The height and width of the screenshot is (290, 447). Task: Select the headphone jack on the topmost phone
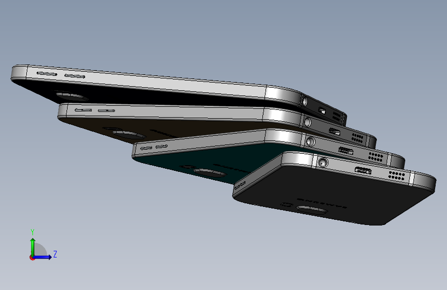coord(305,101)
